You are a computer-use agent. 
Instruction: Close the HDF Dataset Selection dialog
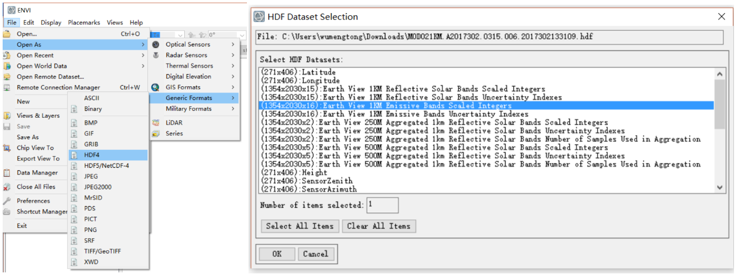pyautogui.click(x=721, y=16)
